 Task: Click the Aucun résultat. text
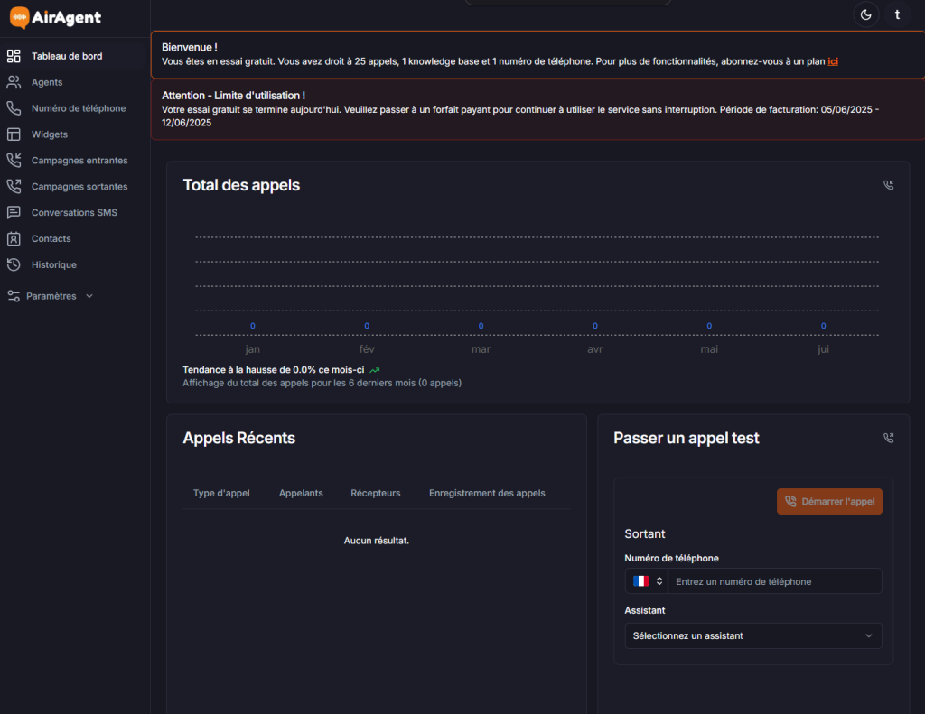[x=377, y=541]
